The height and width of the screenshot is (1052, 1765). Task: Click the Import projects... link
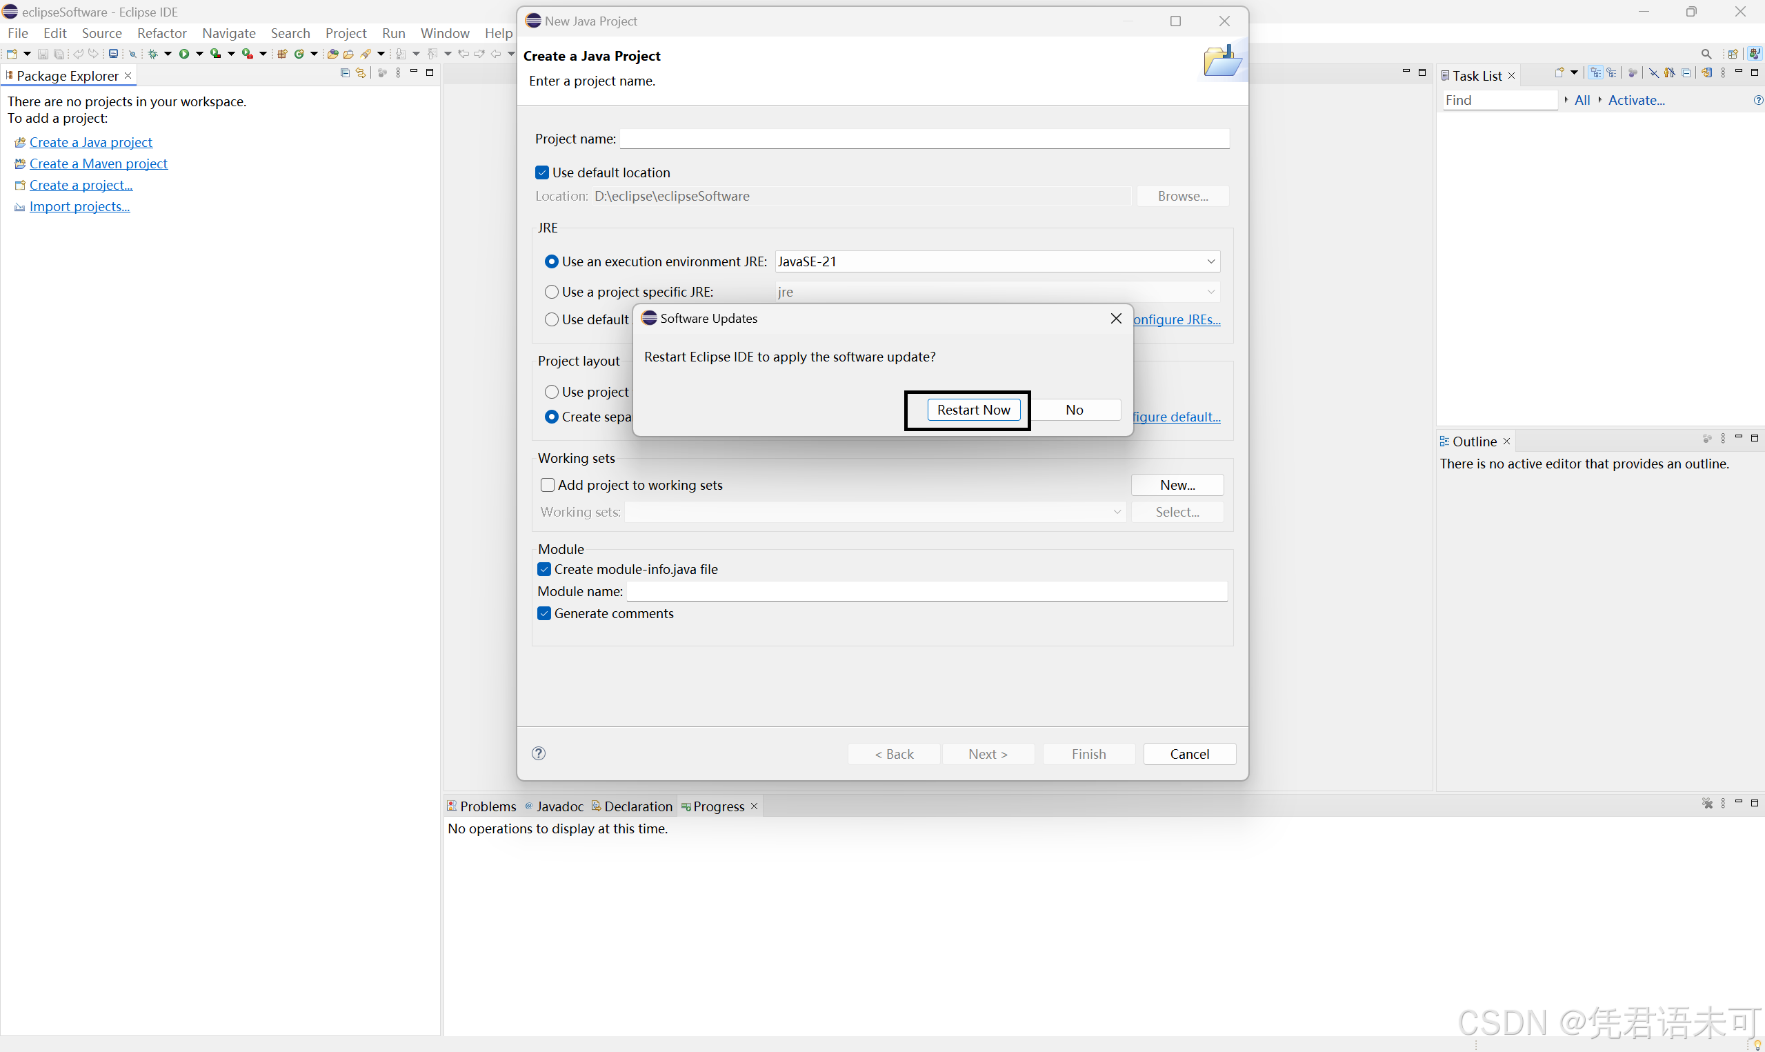coord(79,207)
